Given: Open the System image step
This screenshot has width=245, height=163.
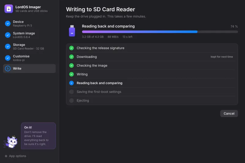Looking at the screenshot, I should tap(29, 35).
